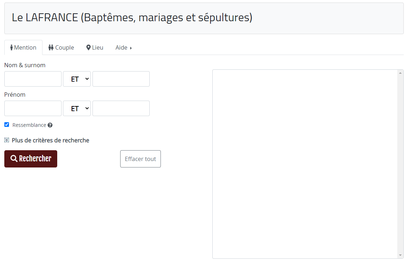The image size is (407, 262).
Task: Click the couple icon on Couple tab
Action: pyautogui.click(x=51, y=47)
